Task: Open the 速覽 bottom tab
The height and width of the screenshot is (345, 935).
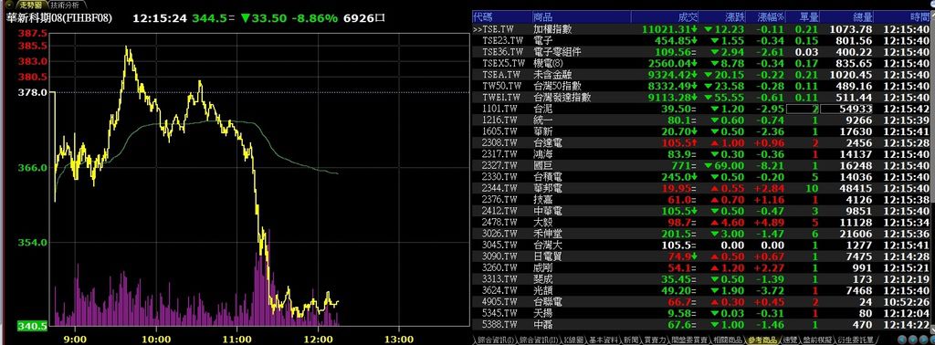Action: (790, 340)
